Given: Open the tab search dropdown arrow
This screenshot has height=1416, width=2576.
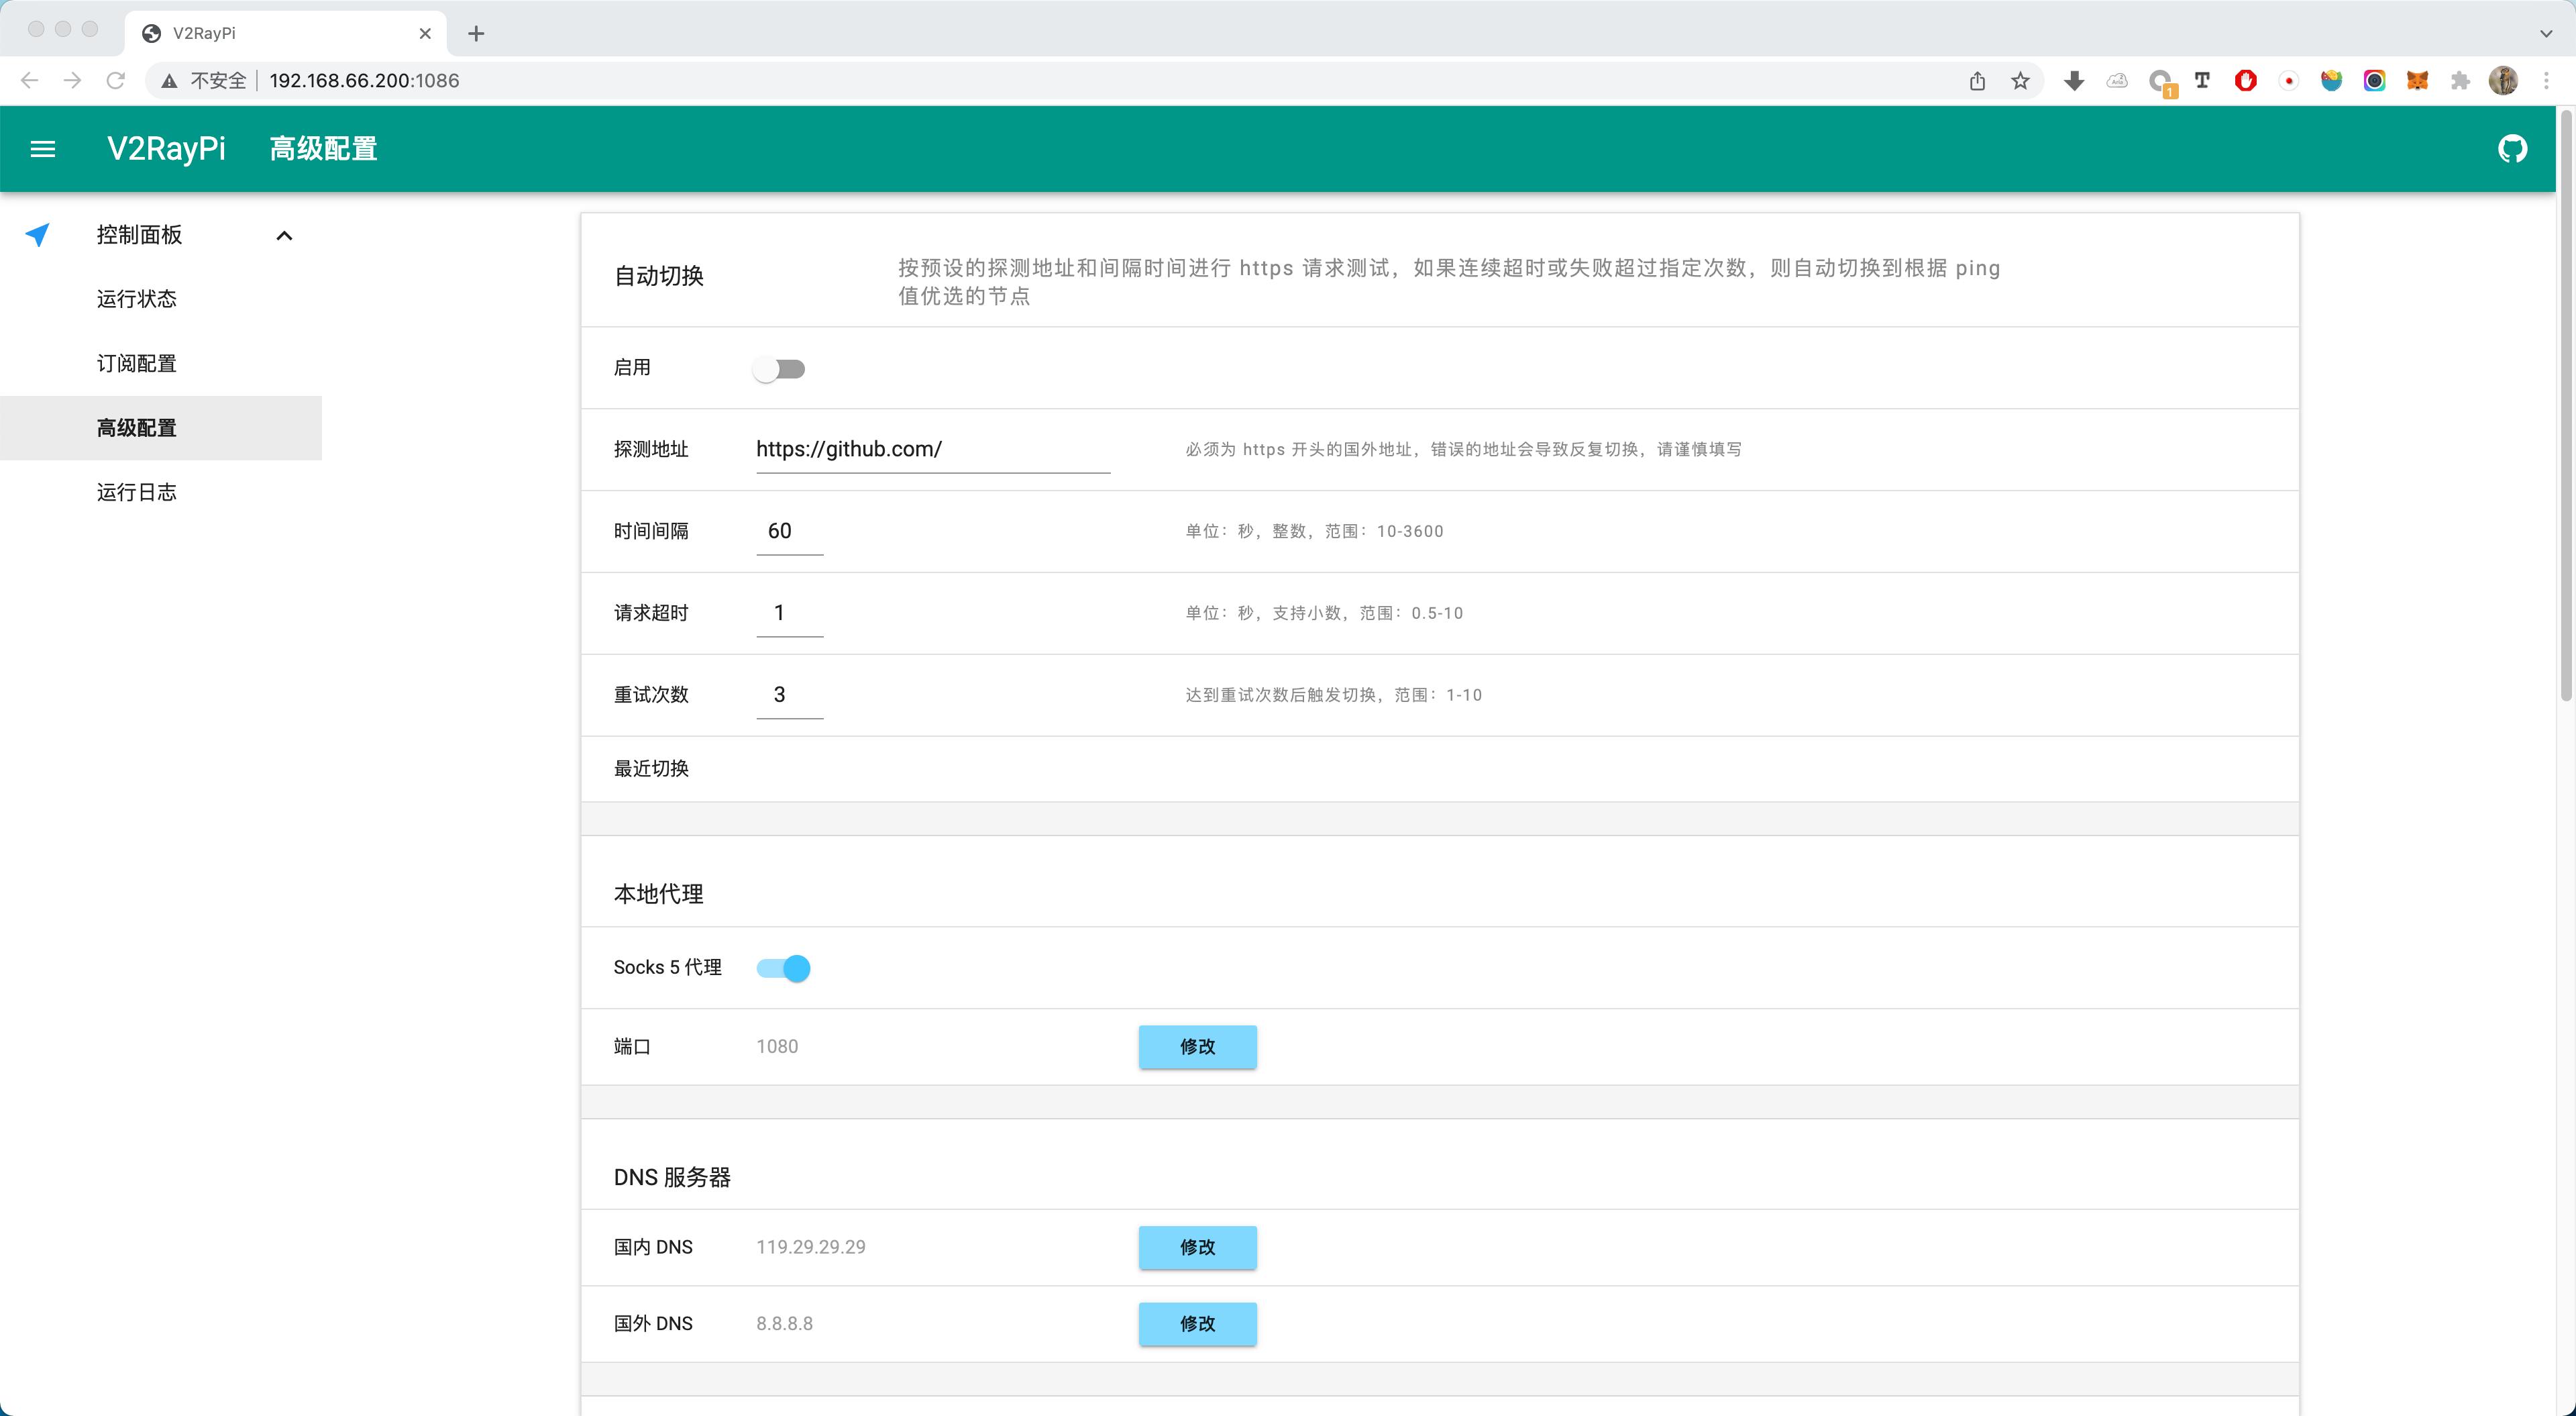Looking at the screenshot, I should (x=2545, y=33).
